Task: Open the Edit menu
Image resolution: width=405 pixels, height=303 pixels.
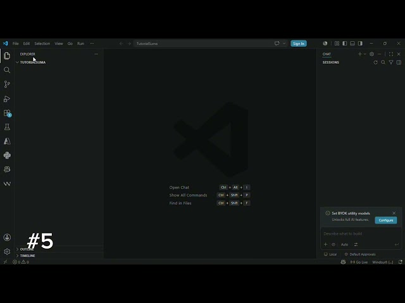Action: pyautogui.click(x=27, y=44)
